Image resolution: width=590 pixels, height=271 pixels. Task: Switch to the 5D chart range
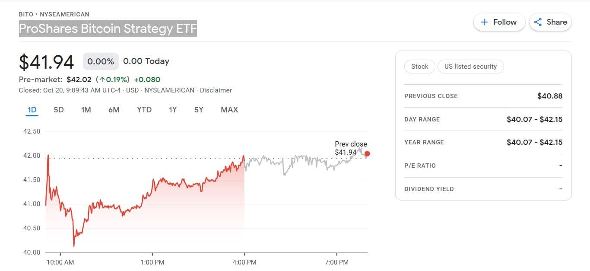coord(59,110)
